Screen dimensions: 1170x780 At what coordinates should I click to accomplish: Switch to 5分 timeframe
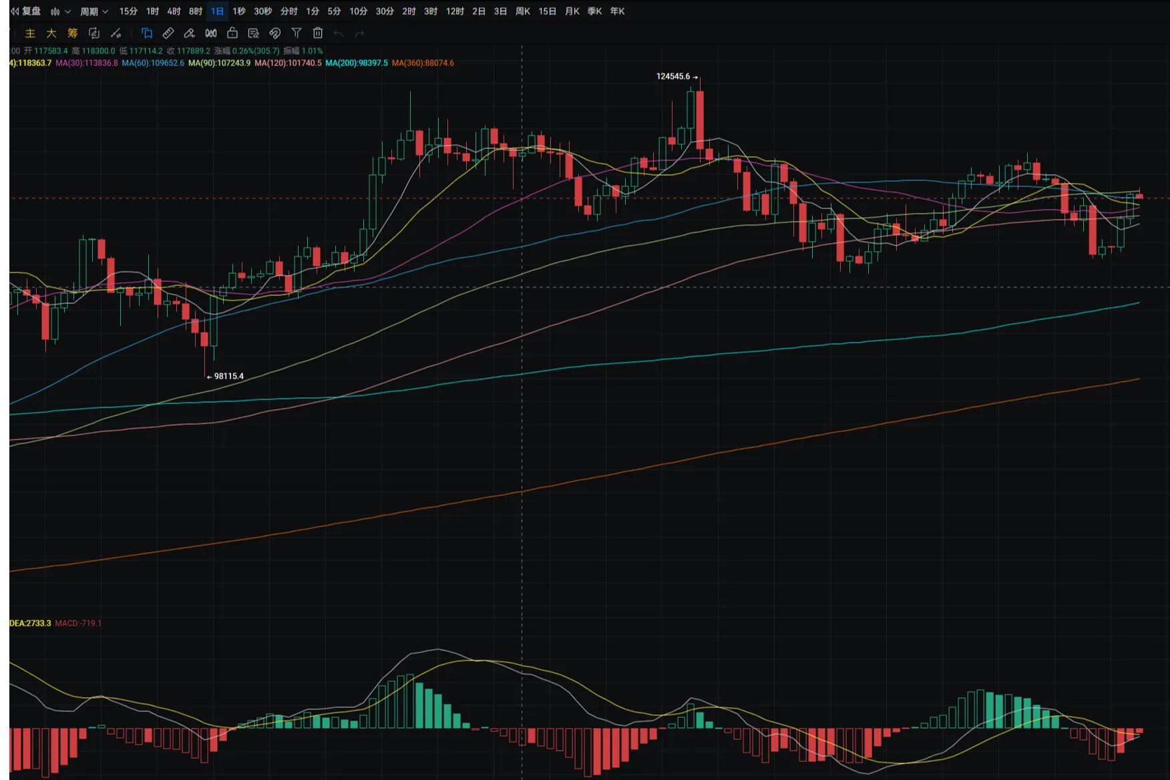(x=334, y=11)
